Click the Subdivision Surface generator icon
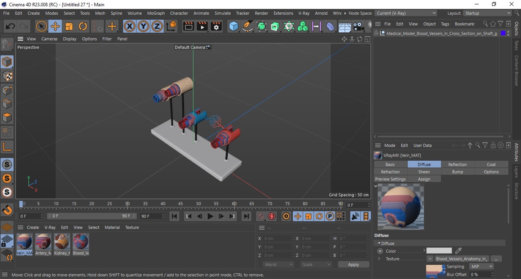 (262, 26)
